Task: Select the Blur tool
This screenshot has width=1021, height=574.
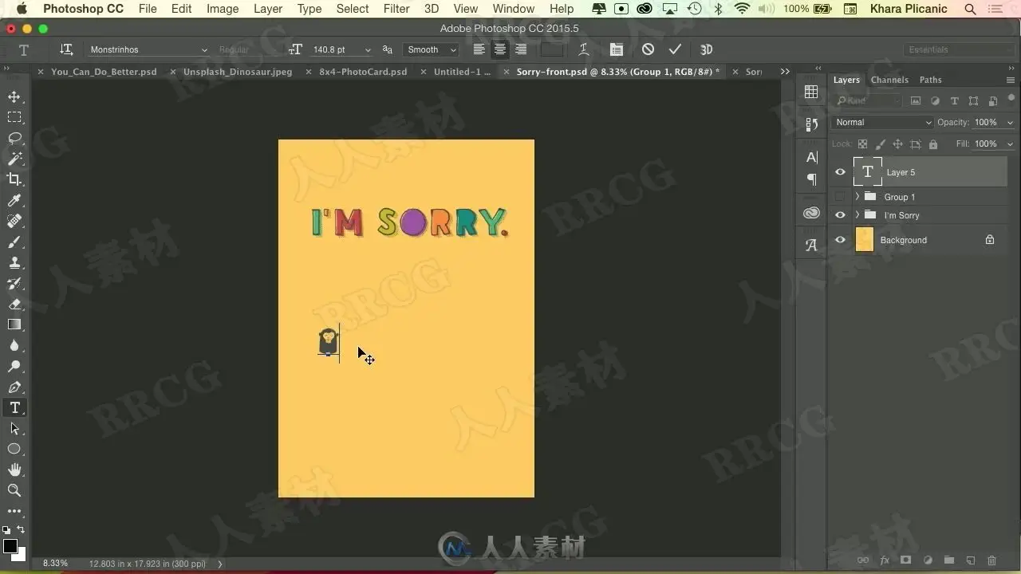Action: point(14,345)
